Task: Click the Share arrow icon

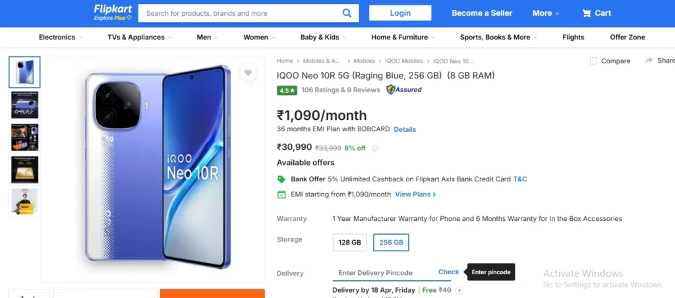Action: click(649, 61)
